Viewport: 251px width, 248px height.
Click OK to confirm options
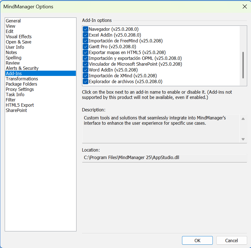[x=197, y=240]
